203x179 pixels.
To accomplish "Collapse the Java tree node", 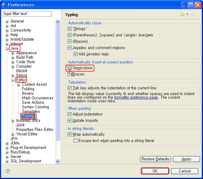I will tap(7, 49).
